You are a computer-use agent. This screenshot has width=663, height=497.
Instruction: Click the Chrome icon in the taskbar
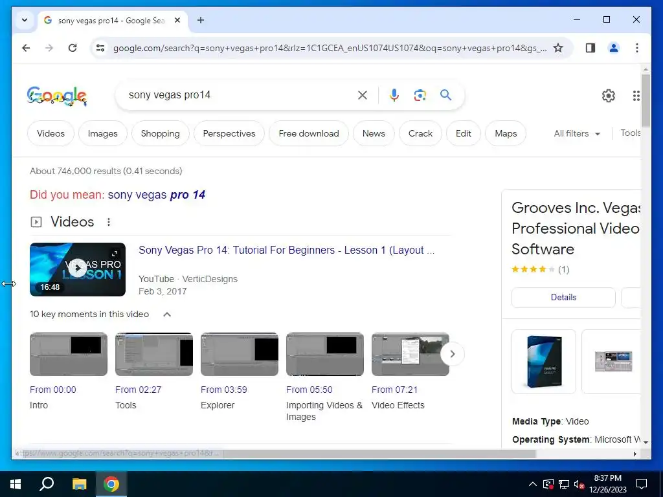(111, 484)
